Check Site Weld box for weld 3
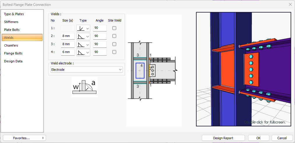Viewport: 295px width, 143px height. (114, 44)
